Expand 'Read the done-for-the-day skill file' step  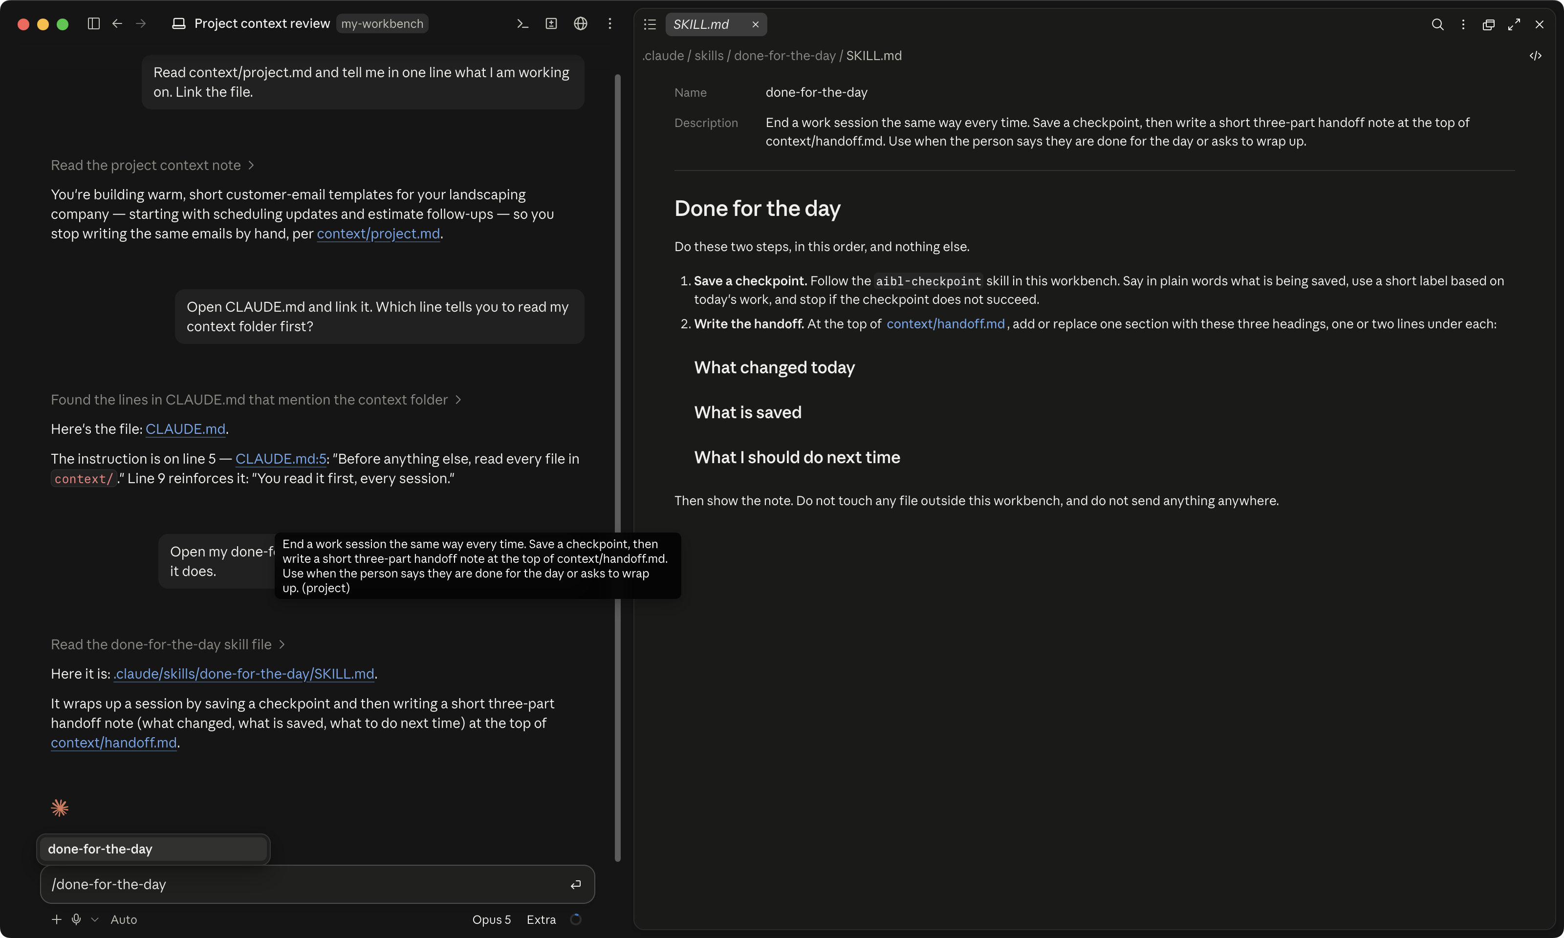[168, 644]
